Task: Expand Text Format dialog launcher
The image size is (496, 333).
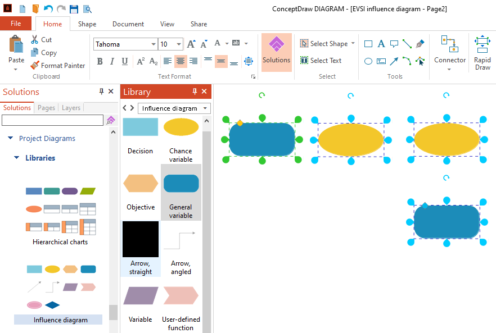Action: (x=253, y=76)
